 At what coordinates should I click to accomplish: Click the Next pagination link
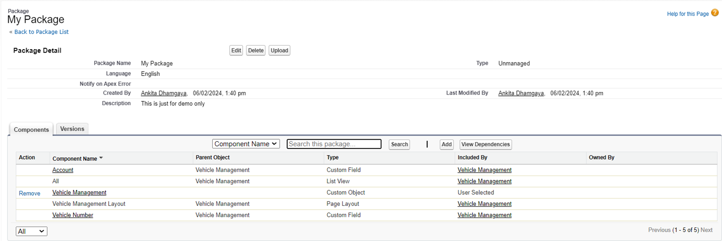click(706, 230)
